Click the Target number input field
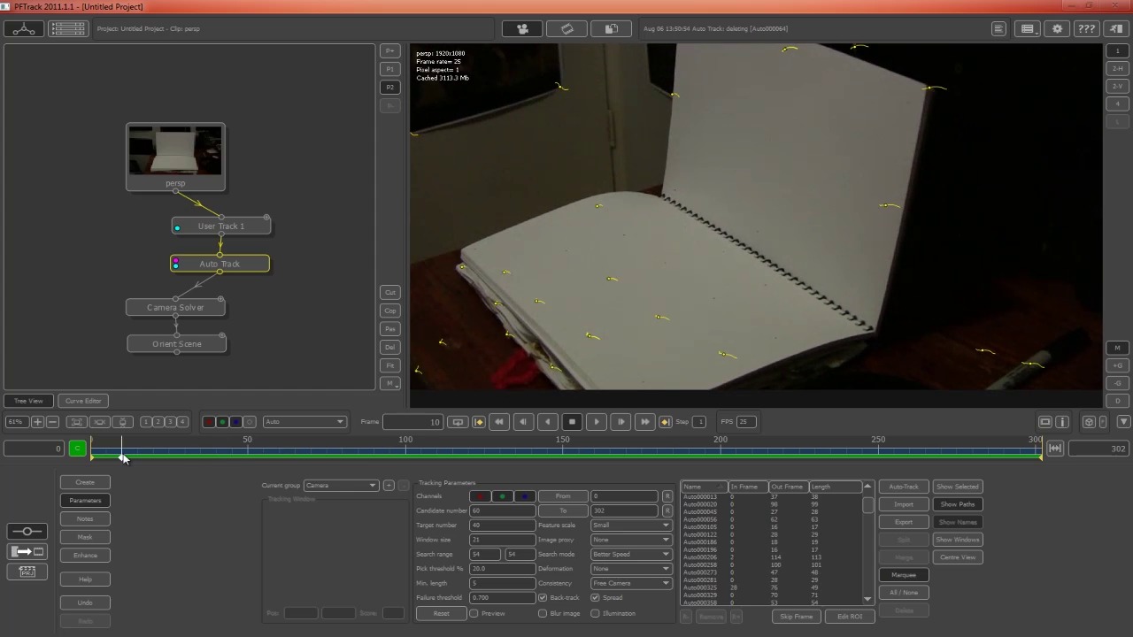The width and height of the screenshot is (1133, 637). (501, 525)
